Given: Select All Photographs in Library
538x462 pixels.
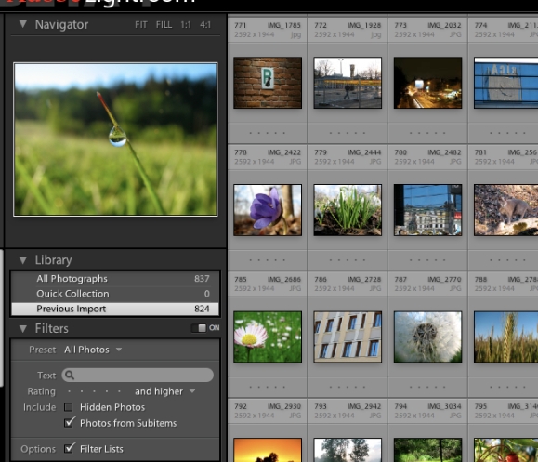Looking at the screenshot, I should (x=115, y=278).
